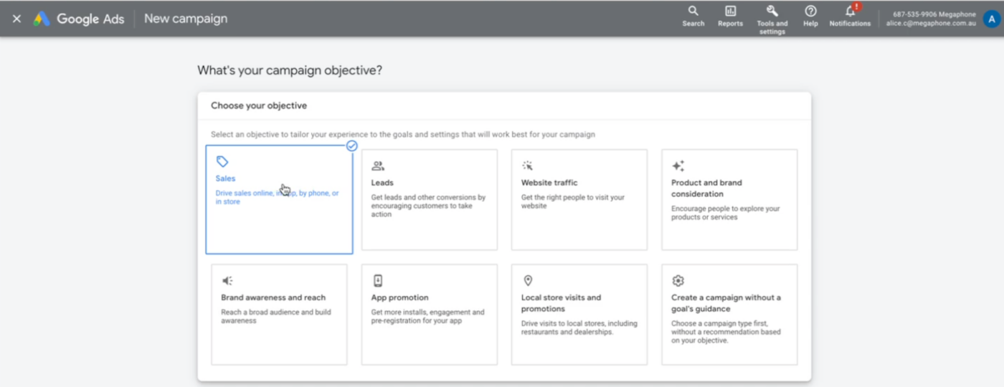The width and height of the screenshot is (1004, 387).
Task: Select Product and brand consideration card
Action: pyautogui.click(x=729, y=200)
